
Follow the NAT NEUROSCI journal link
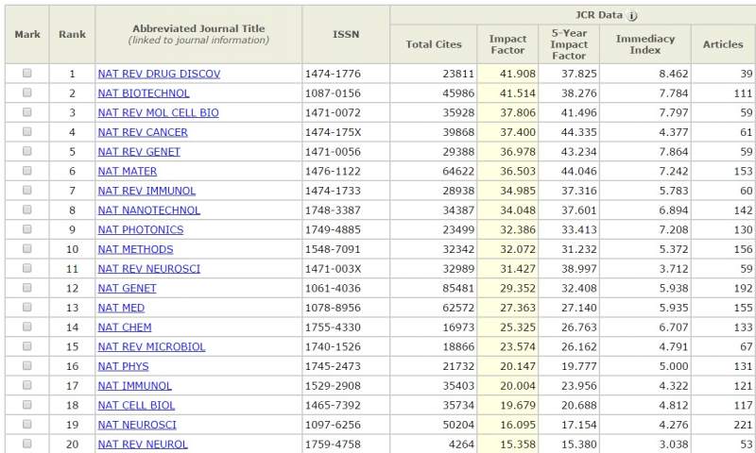(x=137, y=425)
